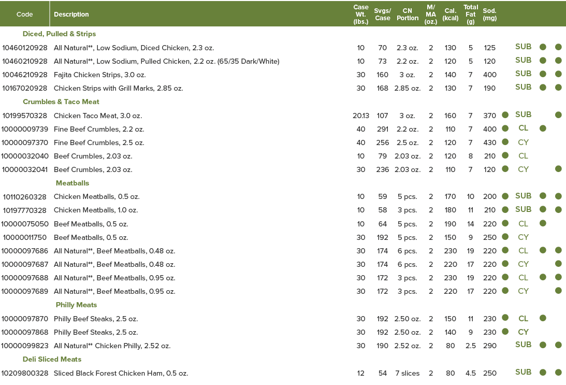Click the last dot in Sliced Black Forest Chicken Ham row
The image size is (566, 385).
tap(558, 373)
